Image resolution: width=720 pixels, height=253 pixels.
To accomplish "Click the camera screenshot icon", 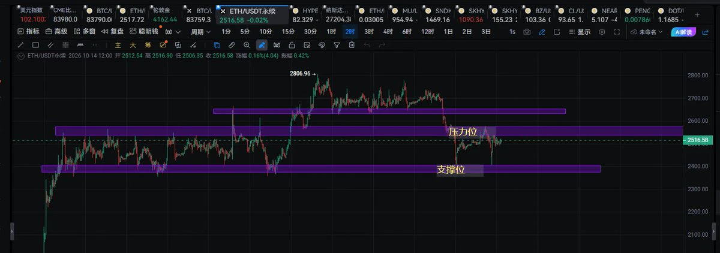I will pos(527,32).
